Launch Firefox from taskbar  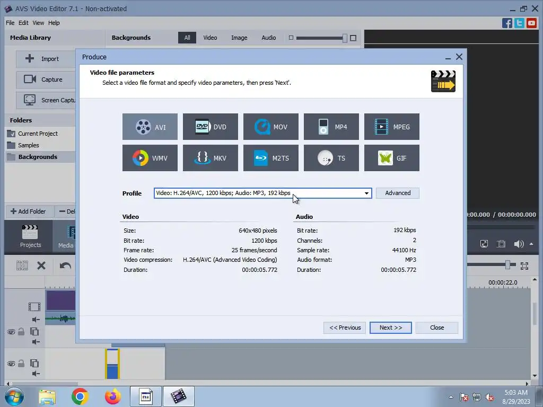tap(113, 396)
